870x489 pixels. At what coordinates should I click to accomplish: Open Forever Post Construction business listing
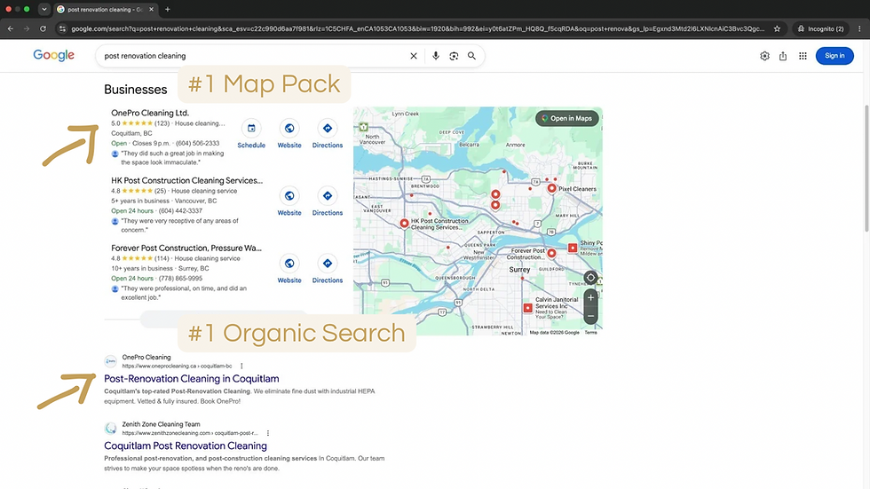click(186, 248)
